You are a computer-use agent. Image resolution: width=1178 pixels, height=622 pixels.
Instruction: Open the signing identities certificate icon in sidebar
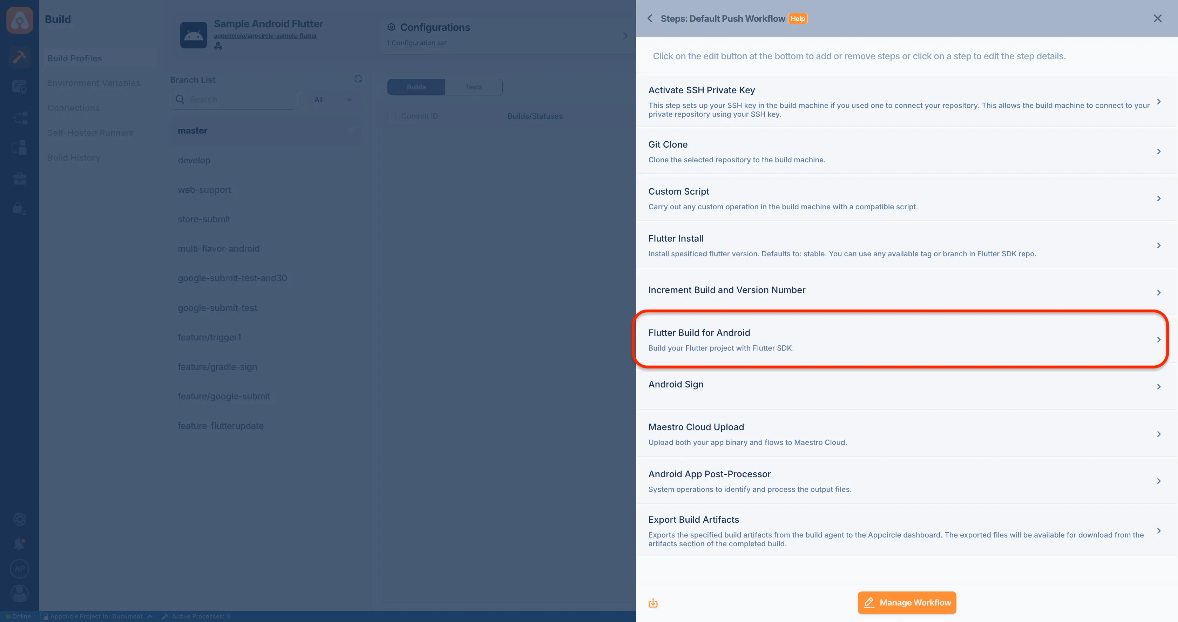click(19, 87)
